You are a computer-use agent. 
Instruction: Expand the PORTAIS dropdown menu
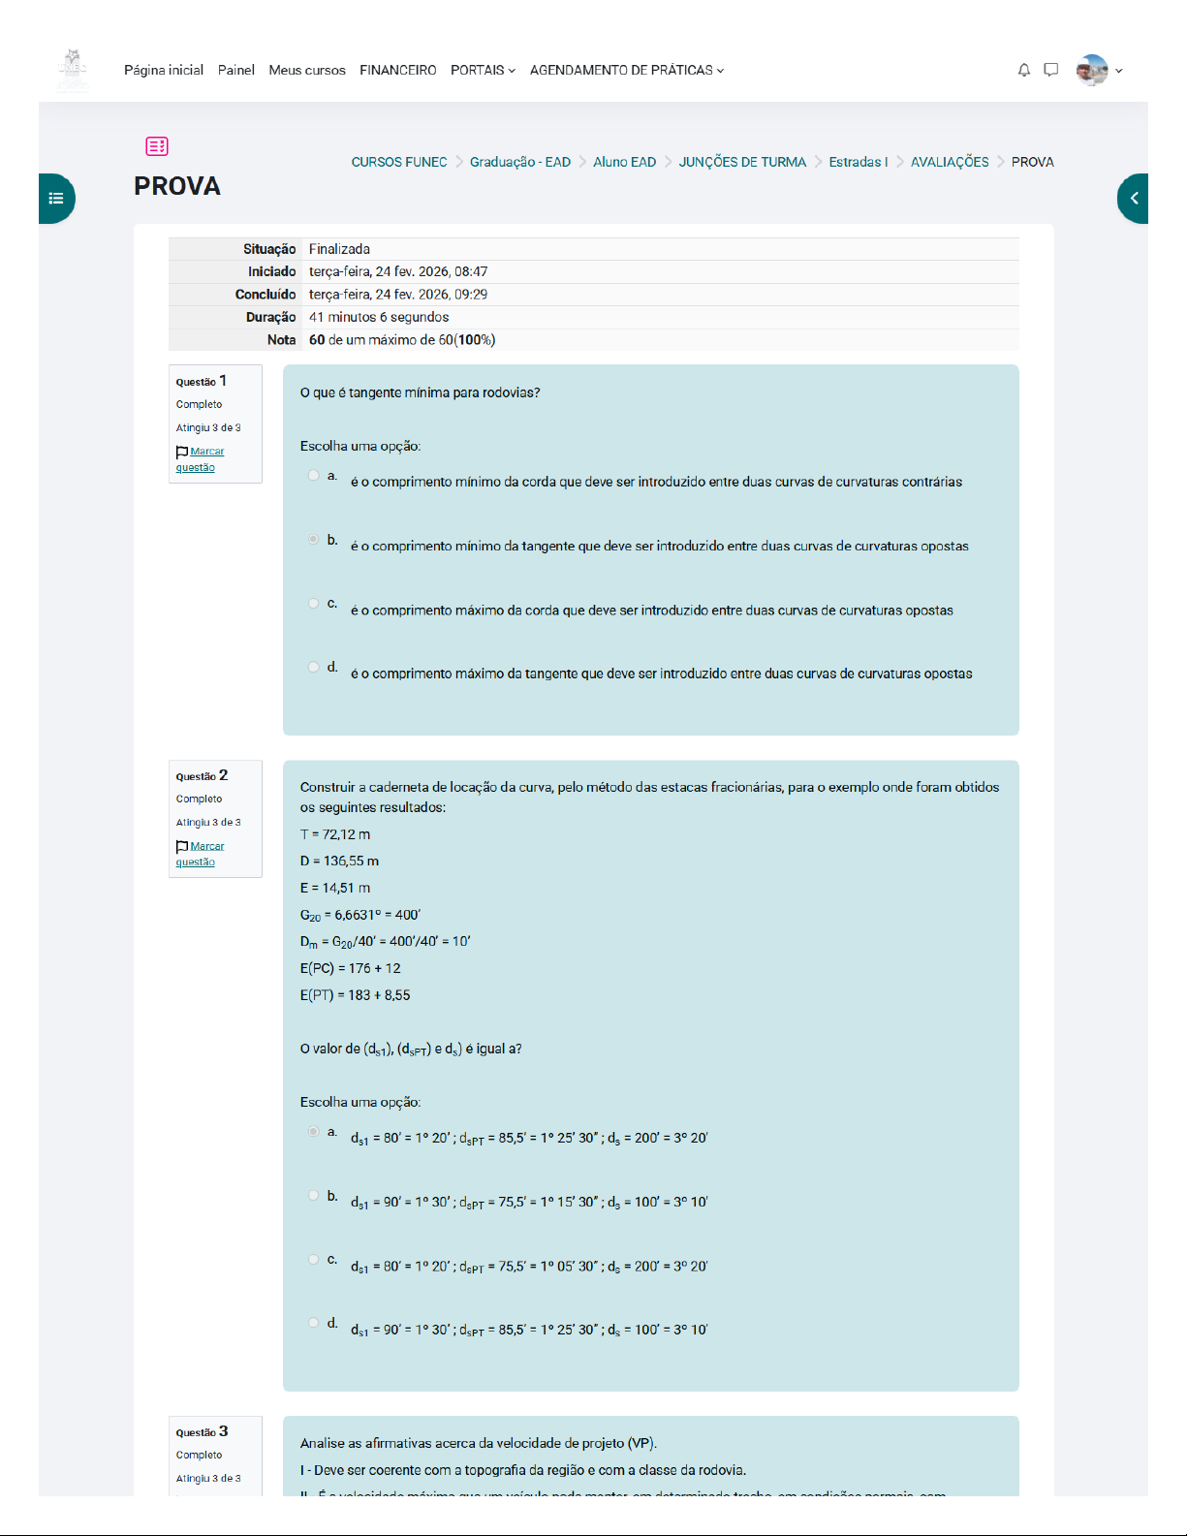point(483,70)
